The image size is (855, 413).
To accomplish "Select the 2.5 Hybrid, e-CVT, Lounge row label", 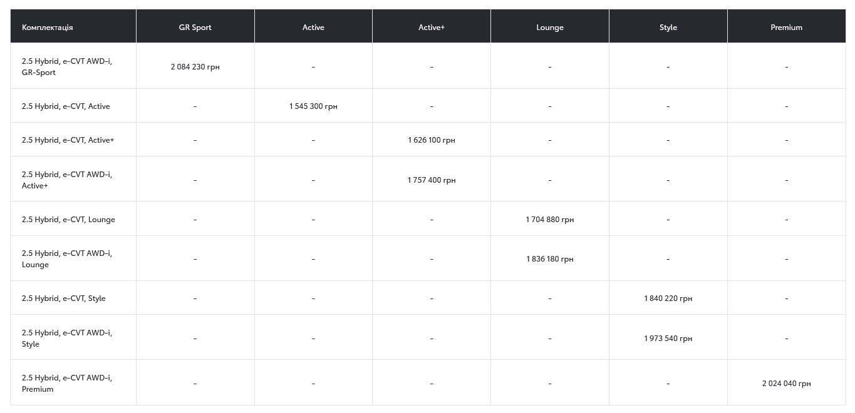I will [68, 220].
